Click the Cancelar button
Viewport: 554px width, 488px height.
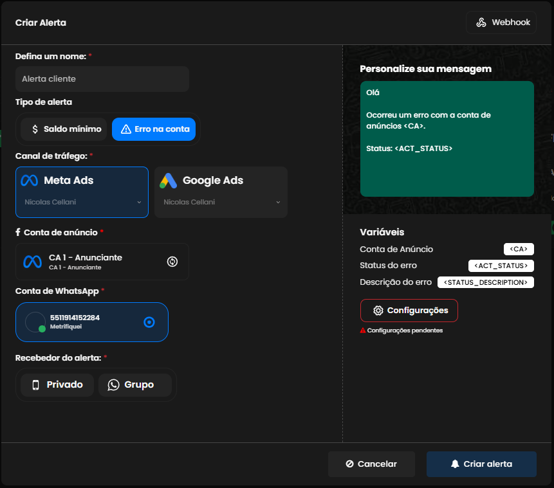pos(371,464)
